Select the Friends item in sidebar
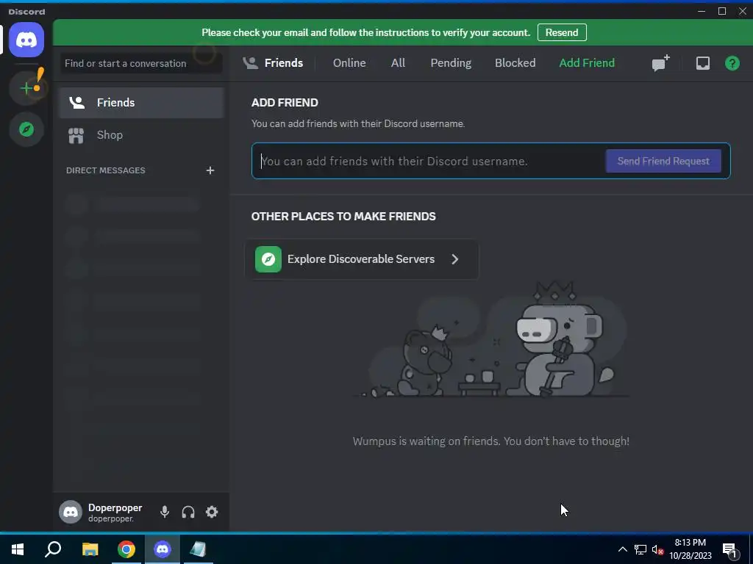 [141, 103]
